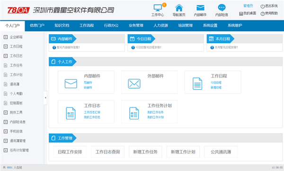Click the 工作管理 section icon
Image resolution: width=284 pixels, height=171 pixels.
pyautogui.click(x=53, y=138)
